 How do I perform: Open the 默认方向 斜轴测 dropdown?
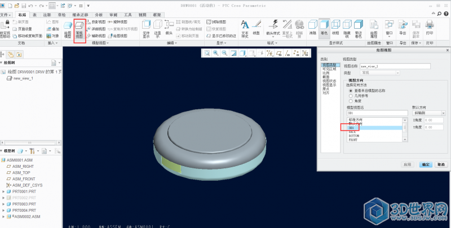click(x=428, y=113)
